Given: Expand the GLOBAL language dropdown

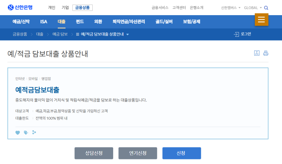Looking at the screenshot, I should coord(260,8).
